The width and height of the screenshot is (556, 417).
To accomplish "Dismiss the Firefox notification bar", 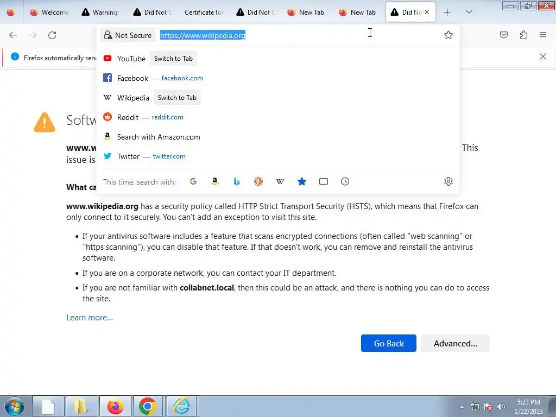I will point(543,56).
